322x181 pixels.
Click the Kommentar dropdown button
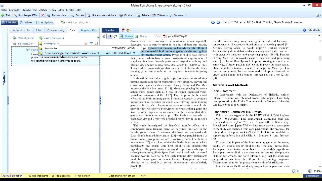pos(49,43)
